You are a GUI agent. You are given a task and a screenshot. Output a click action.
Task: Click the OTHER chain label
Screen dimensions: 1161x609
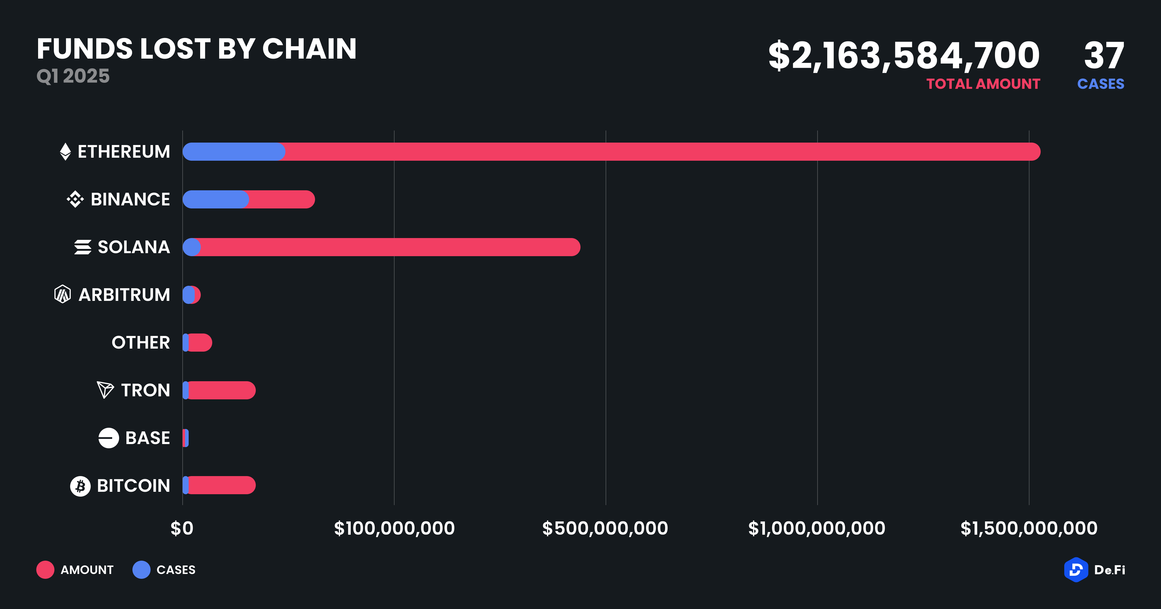141,342
